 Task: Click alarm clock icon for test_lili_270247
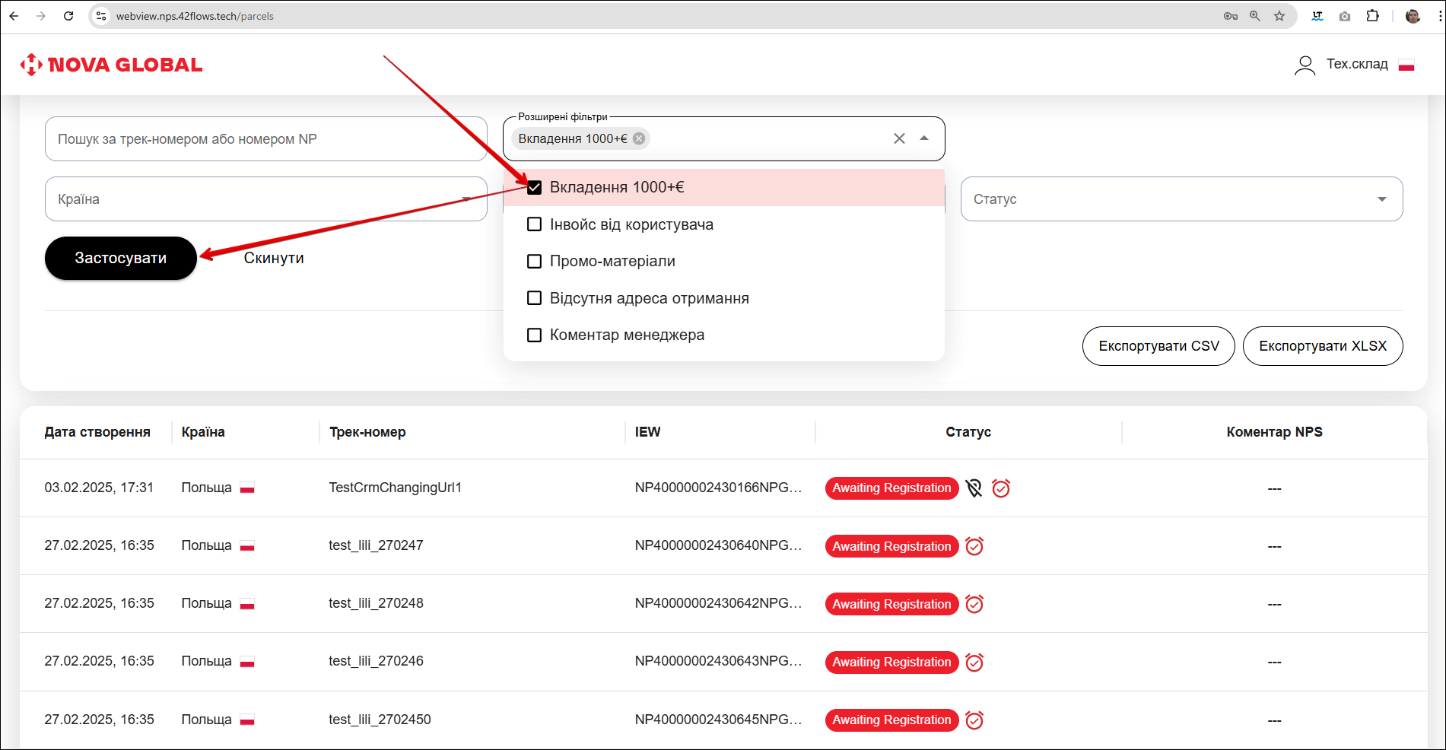click(x=974, y=546)
